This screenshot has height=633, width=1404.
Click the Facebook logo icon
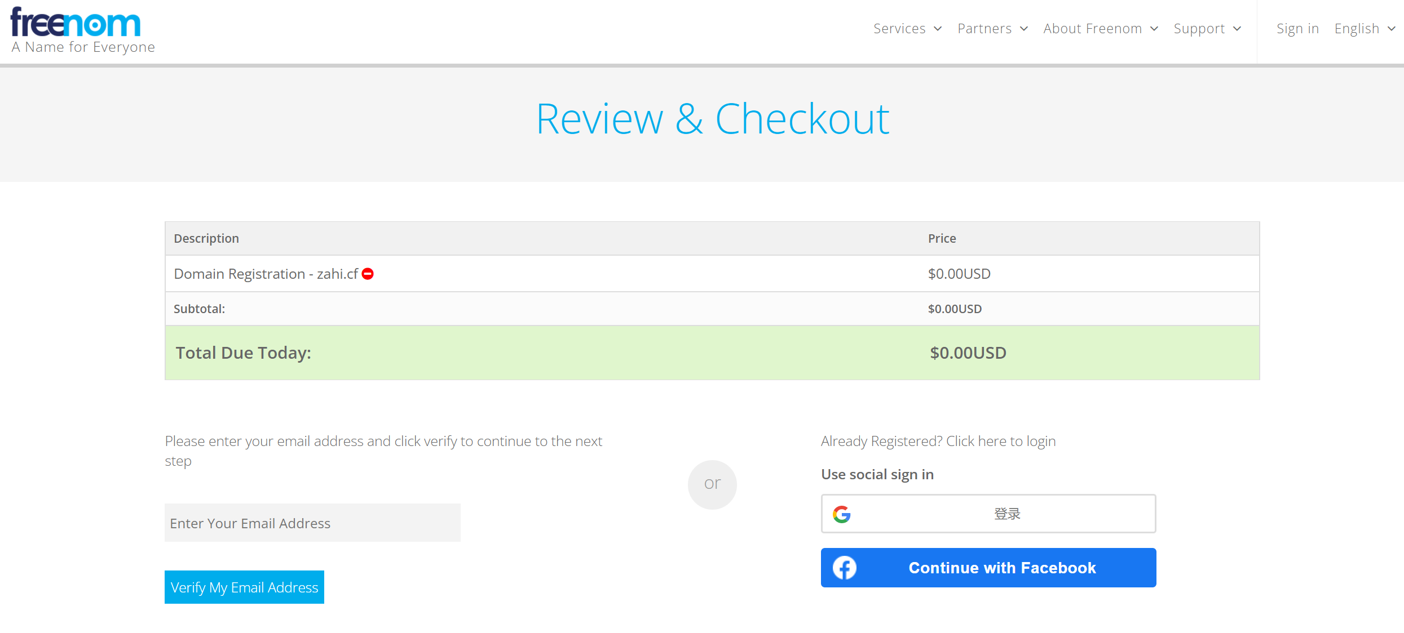[x=845, y=568]
